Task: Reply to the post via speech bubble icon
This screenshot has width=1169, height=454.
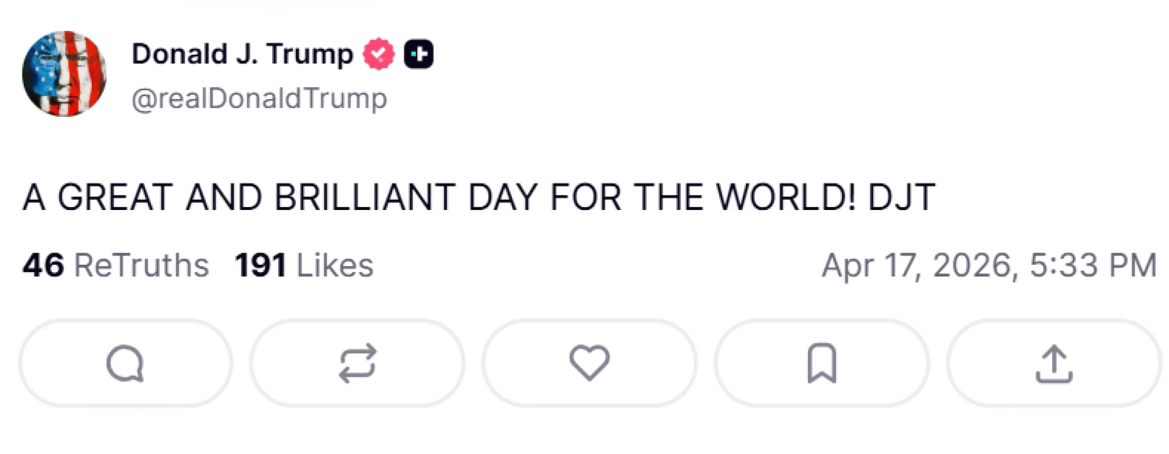Action: 125,363
